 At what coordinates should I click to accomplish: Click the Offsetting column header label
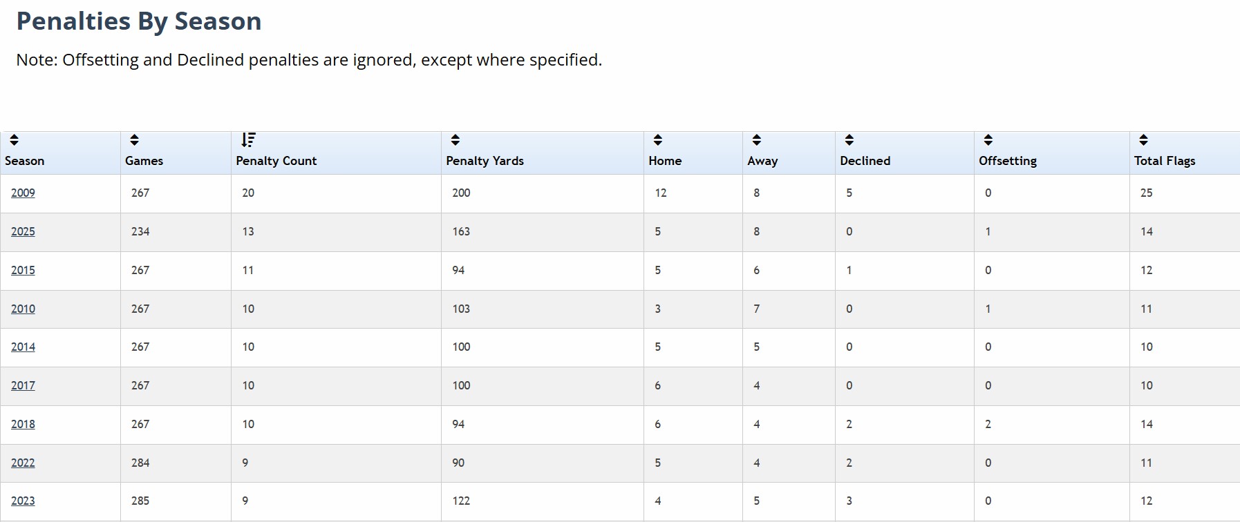pyautogui.click(x=1008, y=161)
